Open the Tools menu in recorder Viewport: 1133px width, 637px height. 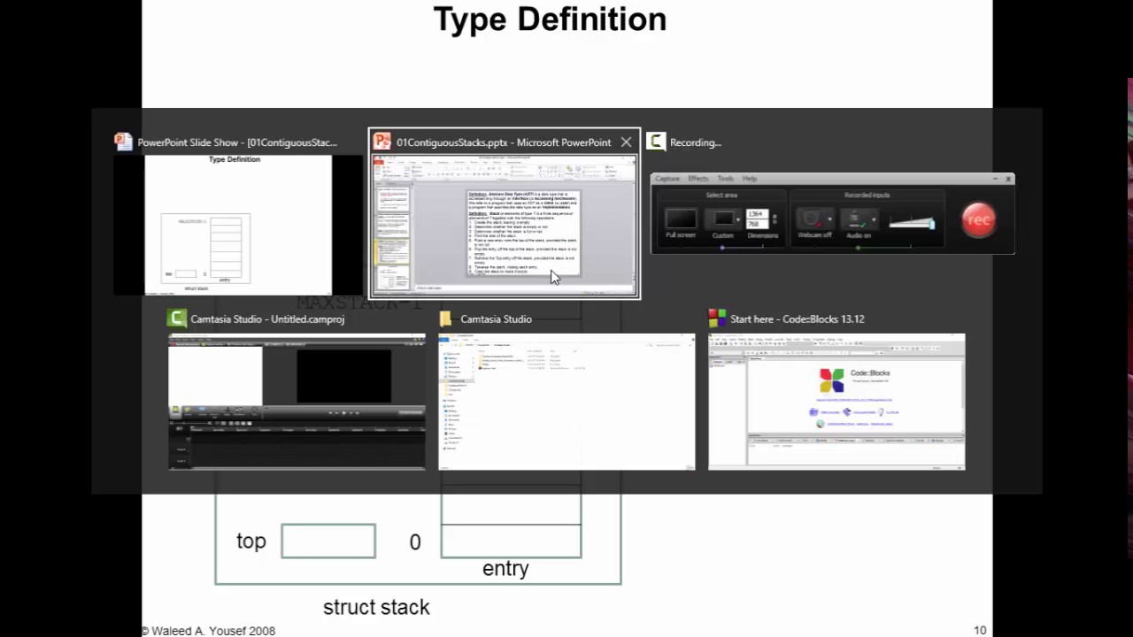(x=726, y=179)
